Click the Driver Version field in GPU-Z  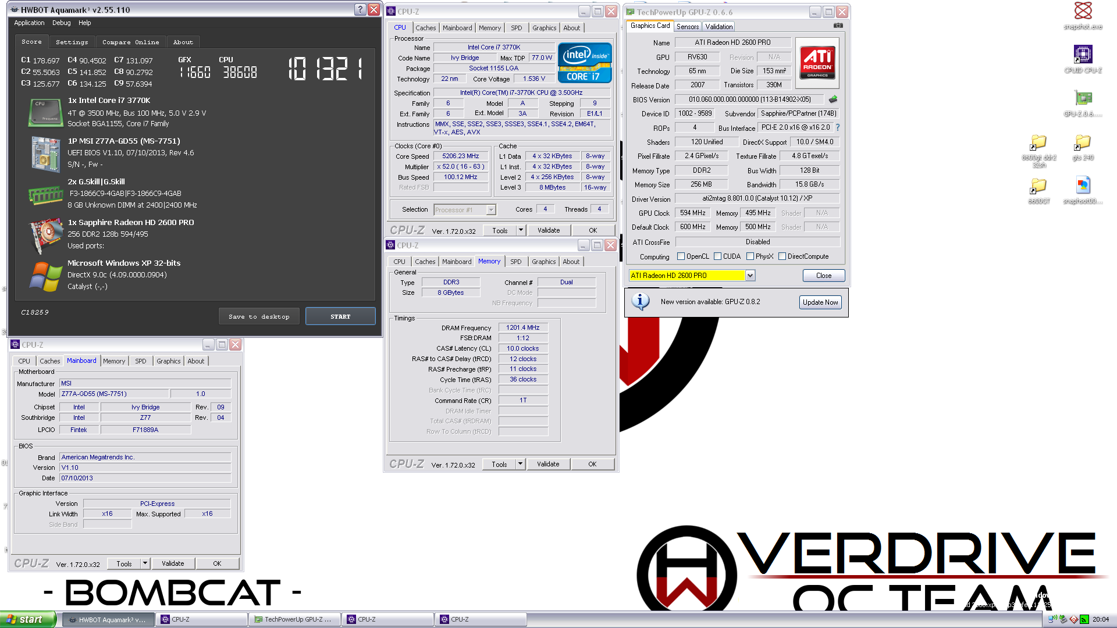click(x=757, y=198)
